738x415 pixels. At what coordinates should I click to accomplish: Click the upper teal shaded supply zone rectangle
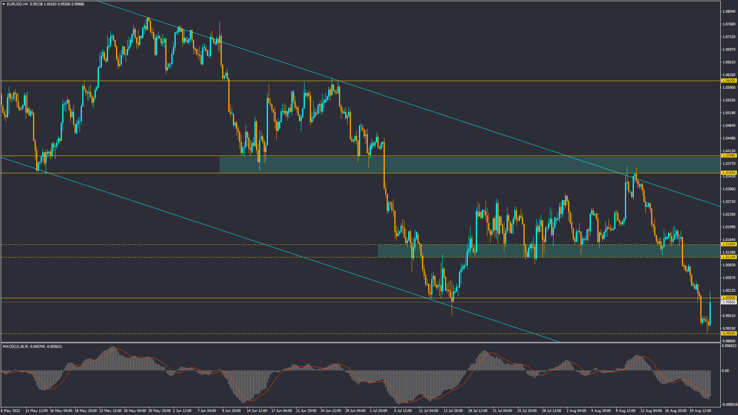[x=461, y=164]
